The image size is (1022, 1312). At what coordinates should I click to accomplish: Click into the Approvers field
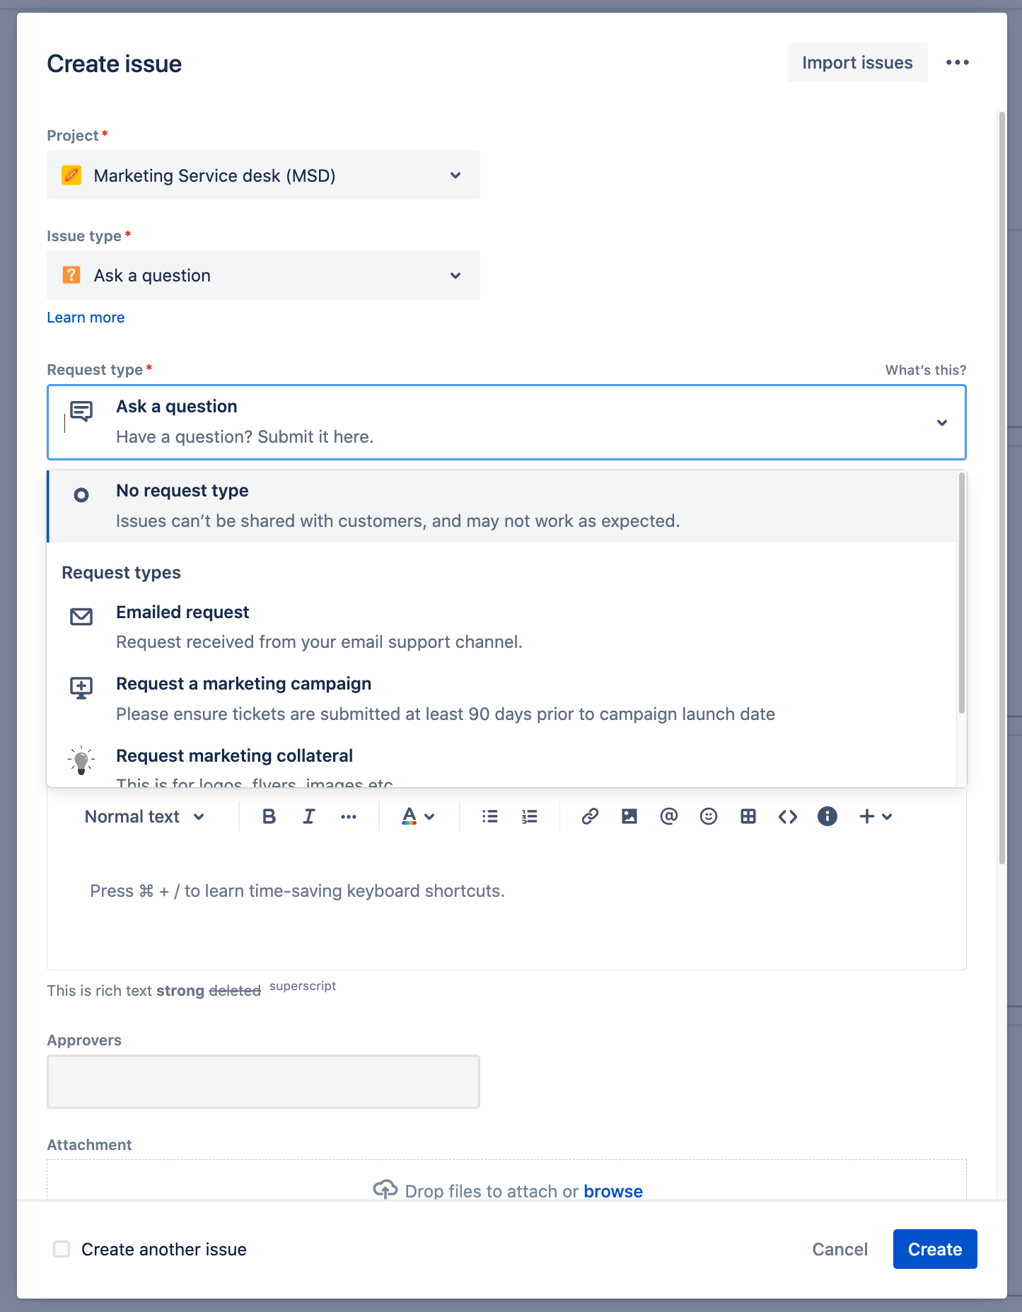(x=263, y=1081)
